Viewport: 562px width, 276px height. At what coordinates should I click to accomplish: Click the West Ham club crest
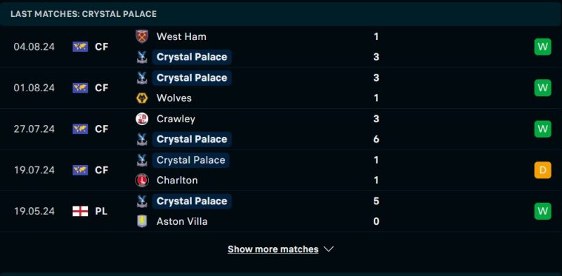tap(142, 37)
